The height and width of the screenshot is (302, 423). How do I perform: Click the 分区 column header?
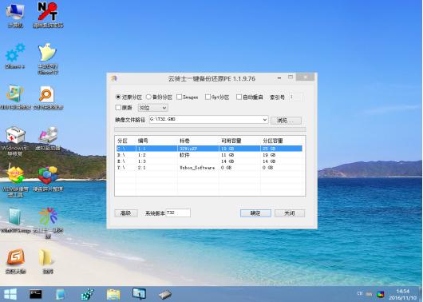(x=122, y=141)
